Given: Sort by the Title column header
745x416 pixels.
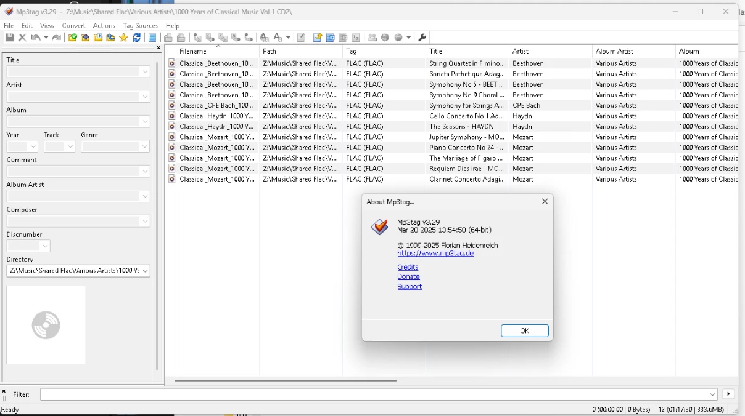Looking at the screenshot, I should click(x=467, y=51).
